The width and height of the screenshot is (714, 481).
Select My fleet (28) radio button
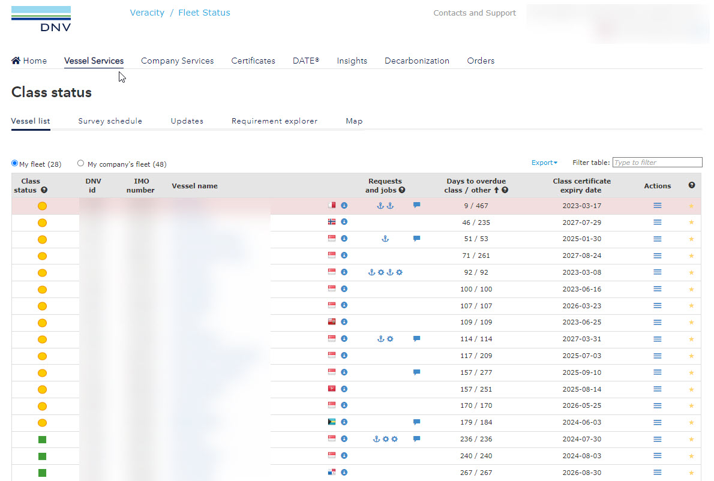15,164
